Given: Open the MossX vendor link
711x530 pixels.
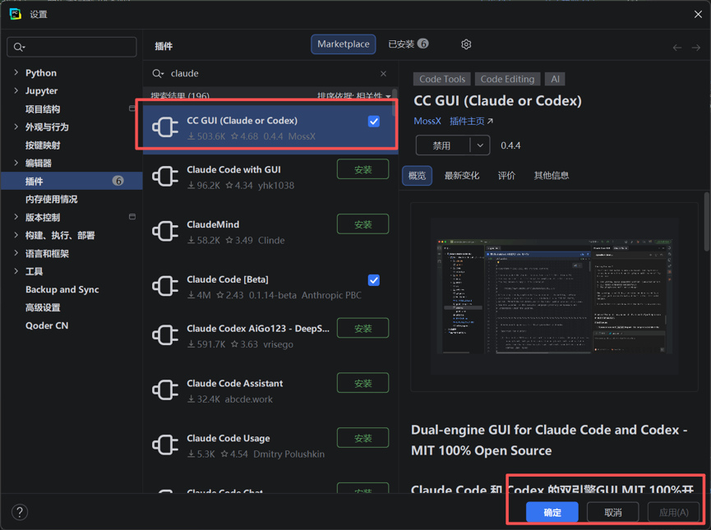Looking at the screenshot, I should click(427, 121).
